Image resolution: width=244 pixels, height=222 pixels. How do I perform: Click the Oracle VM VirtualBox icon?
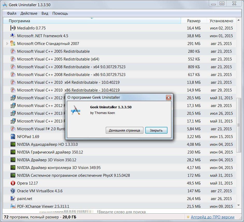pos(13,191)
